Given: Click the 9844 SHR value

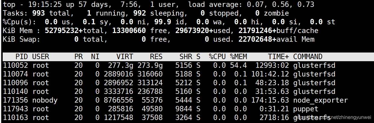Looking at the screenshot, I should [184, 109].
